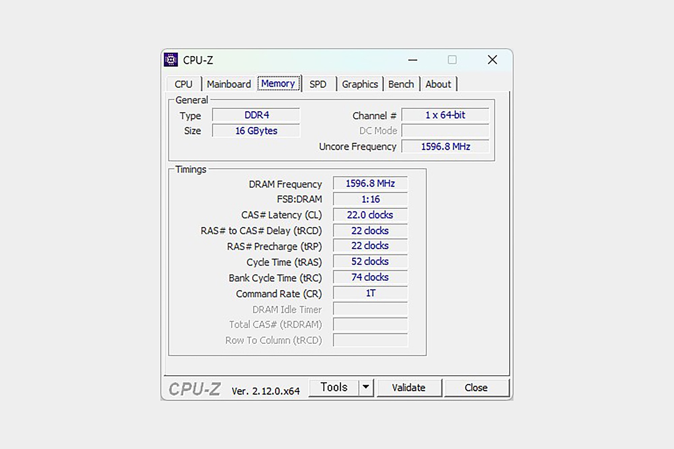674x449 pixels.
Task: Click the CPU-Z app icon in title bar
Action: tap(171, 60)
